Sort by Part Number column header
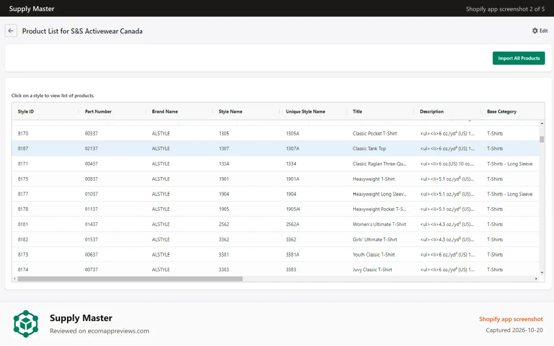 98,112
